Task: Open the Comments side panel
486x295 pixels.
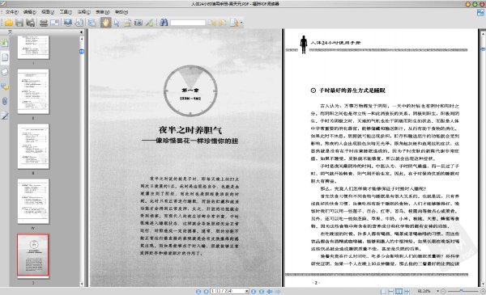Action: 5,87
